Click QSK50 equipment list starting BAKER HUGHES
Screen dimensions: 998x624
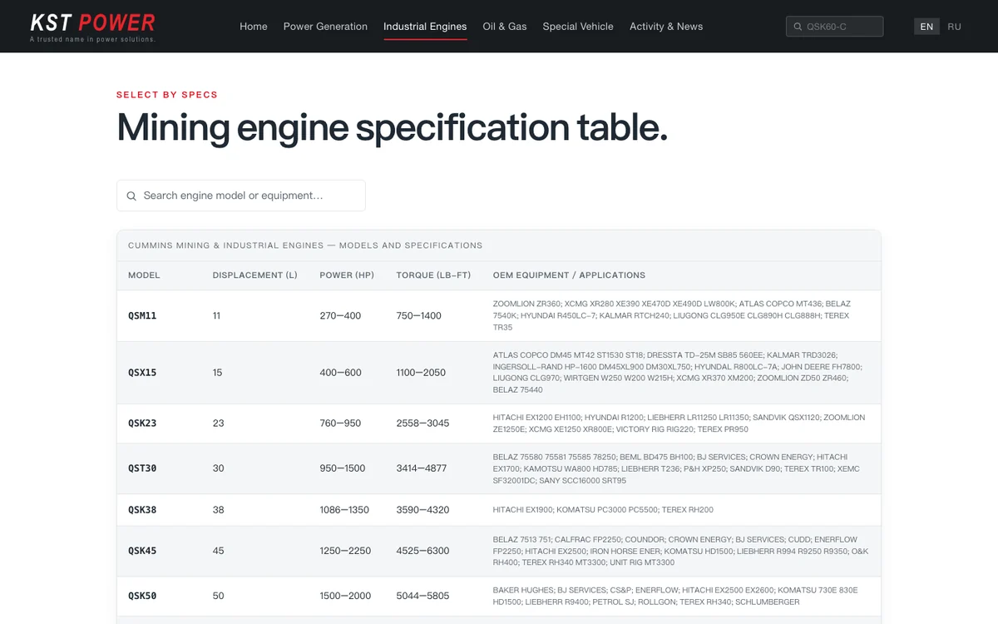point(675,596)
